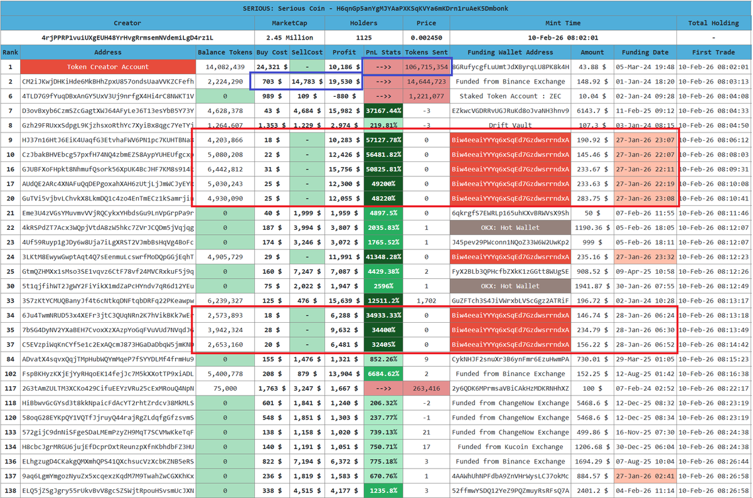Select address 4TLD7G9fYuqDBxAnGY5UxV3Uj9…
The width and height of the screenshot is (753, 498).
coord(108,96)
